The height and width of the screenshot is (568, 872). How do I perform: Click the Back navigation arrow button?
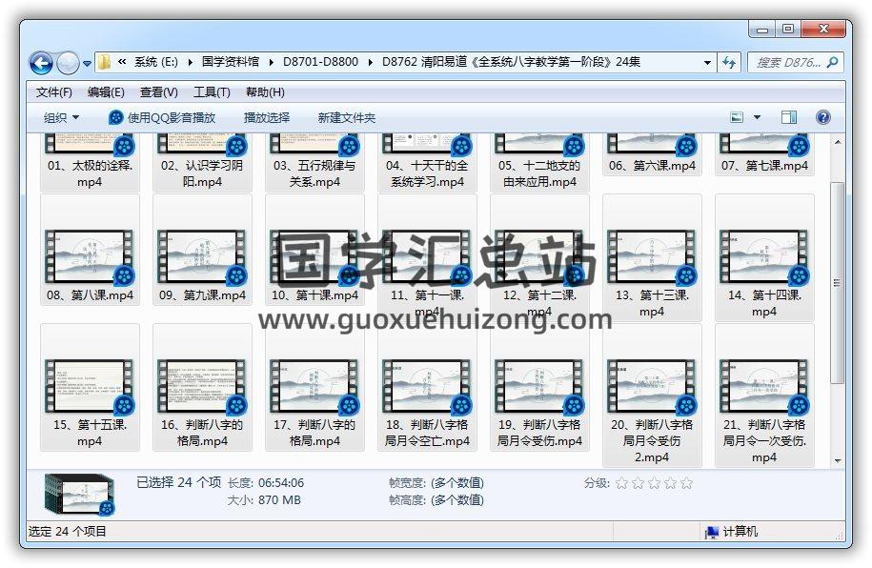click(x=41, y=64)
